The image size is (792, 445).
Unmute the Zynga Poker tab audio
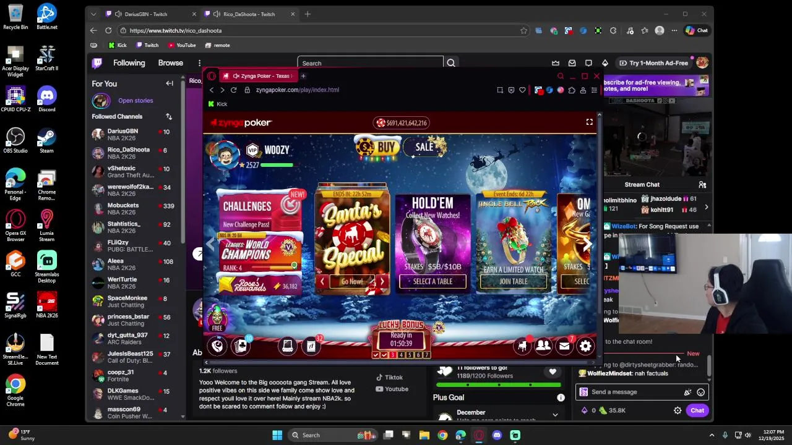tap(236, 76)
